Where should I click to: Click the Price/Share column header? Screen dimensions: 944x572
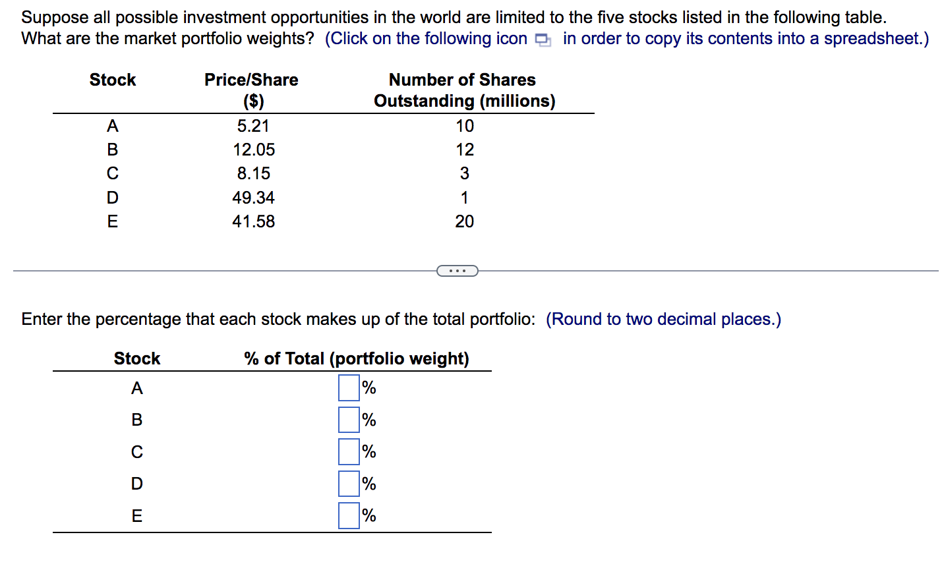251,90
